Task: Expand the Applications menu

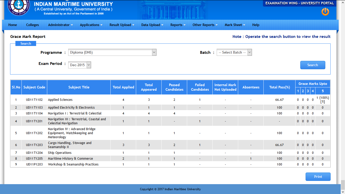Action: pyautogui.click(x=91, y=25)
